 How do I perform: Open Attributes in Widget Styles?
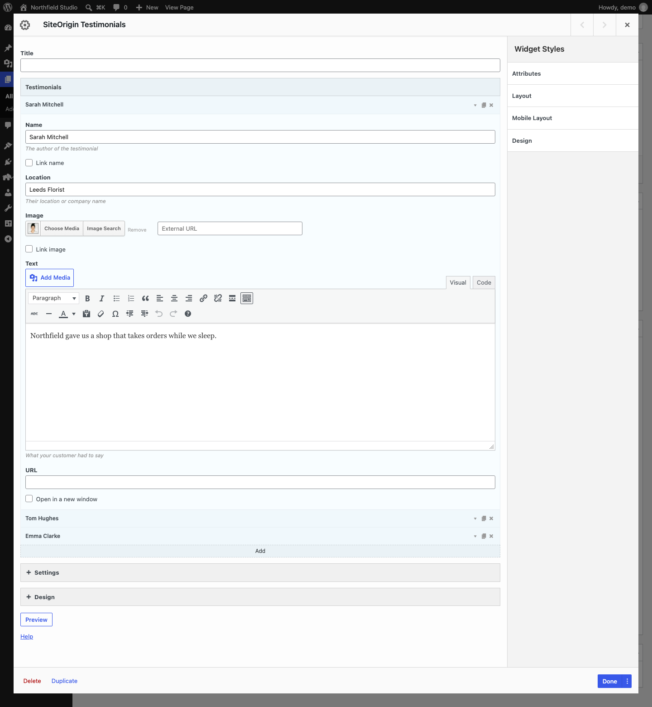coord(573,73)
